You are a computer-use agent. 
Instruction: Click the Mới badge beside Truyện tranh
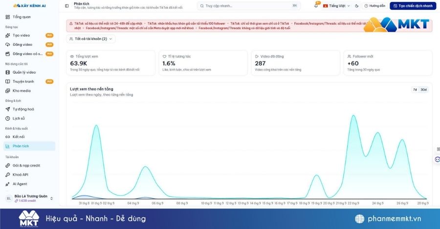point(49,82)
